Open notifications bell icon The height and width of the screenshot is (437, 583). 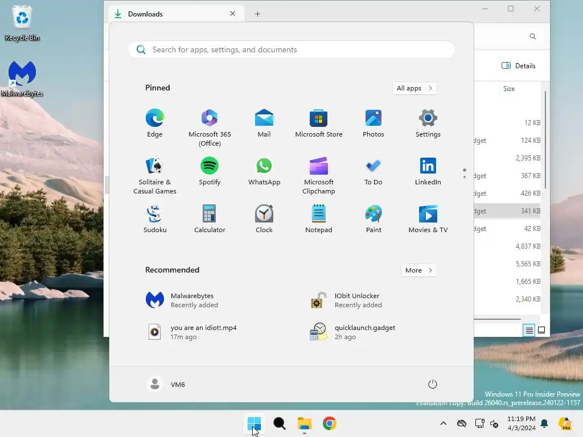(x=545, y=423)
